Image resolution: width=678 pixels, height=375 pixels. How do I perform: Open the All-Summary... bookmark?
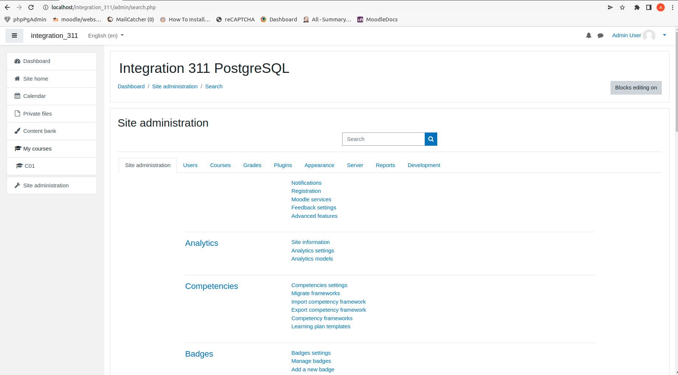pyautogui.click(x=327, y=20)
